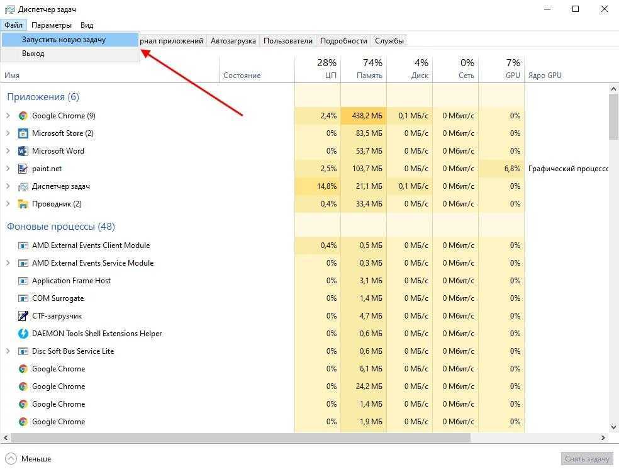Switch to the Подробности tab
Image resolution: width=619 pixels, height=474 pixels.
tap(343, 41)
